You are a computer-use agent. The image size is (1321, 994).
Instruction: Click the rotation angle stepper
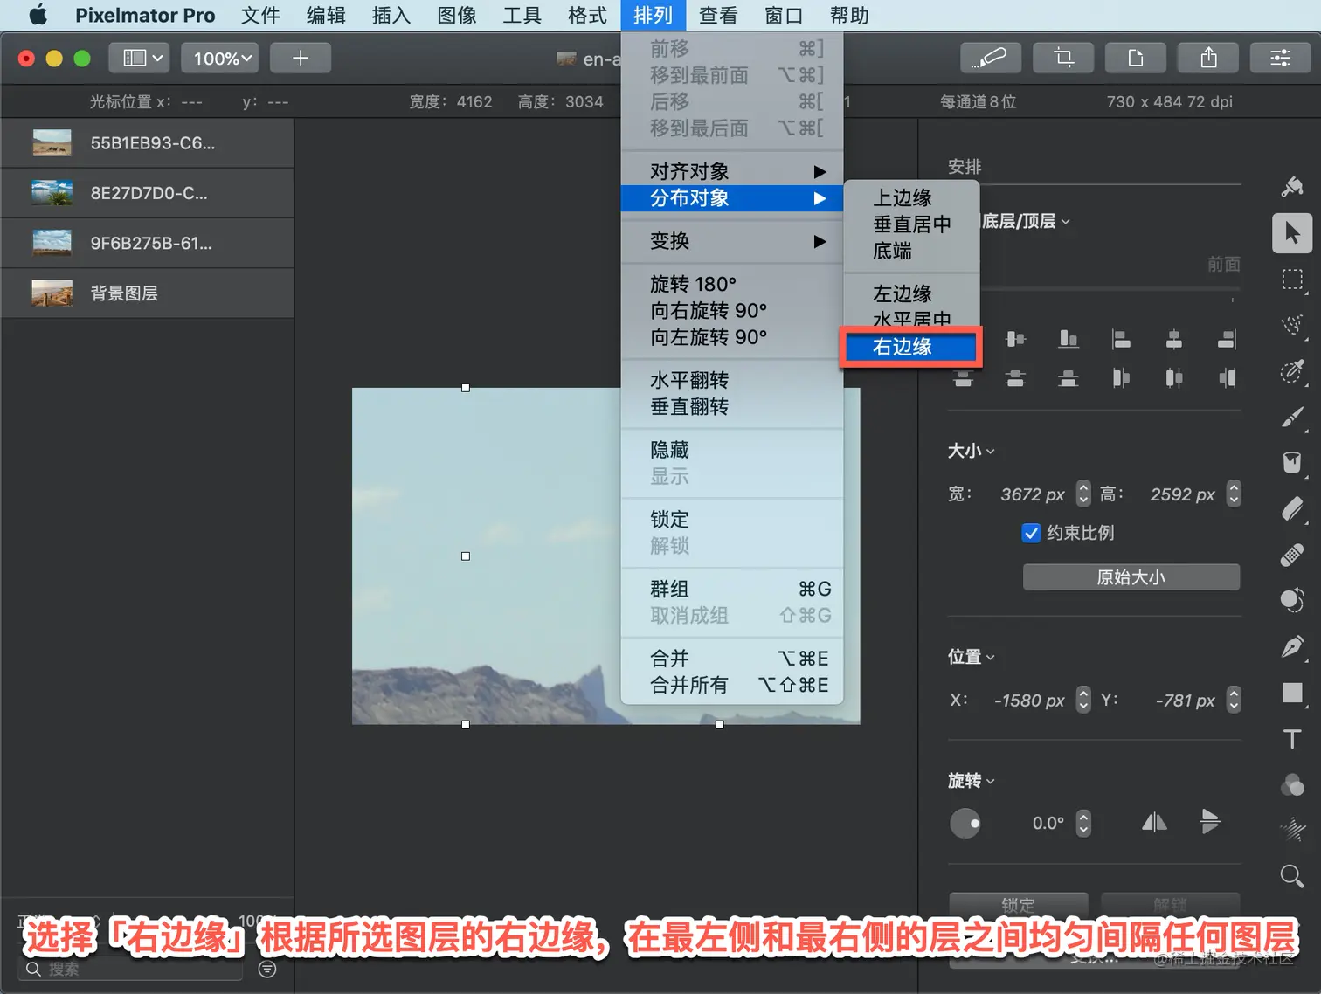(x=1083, y=823)
